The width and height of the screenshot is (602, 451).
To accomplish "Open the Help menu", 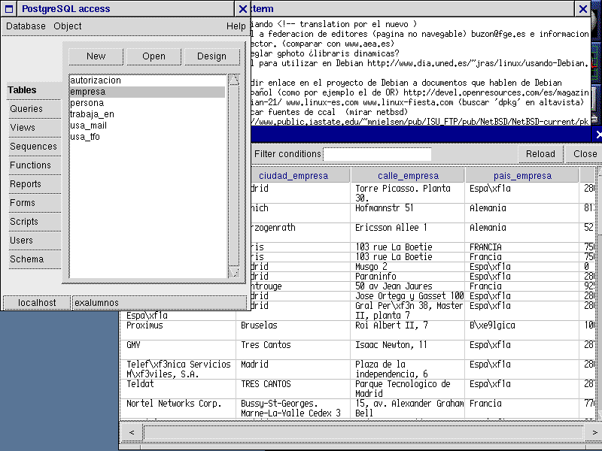I will [236, 26].
